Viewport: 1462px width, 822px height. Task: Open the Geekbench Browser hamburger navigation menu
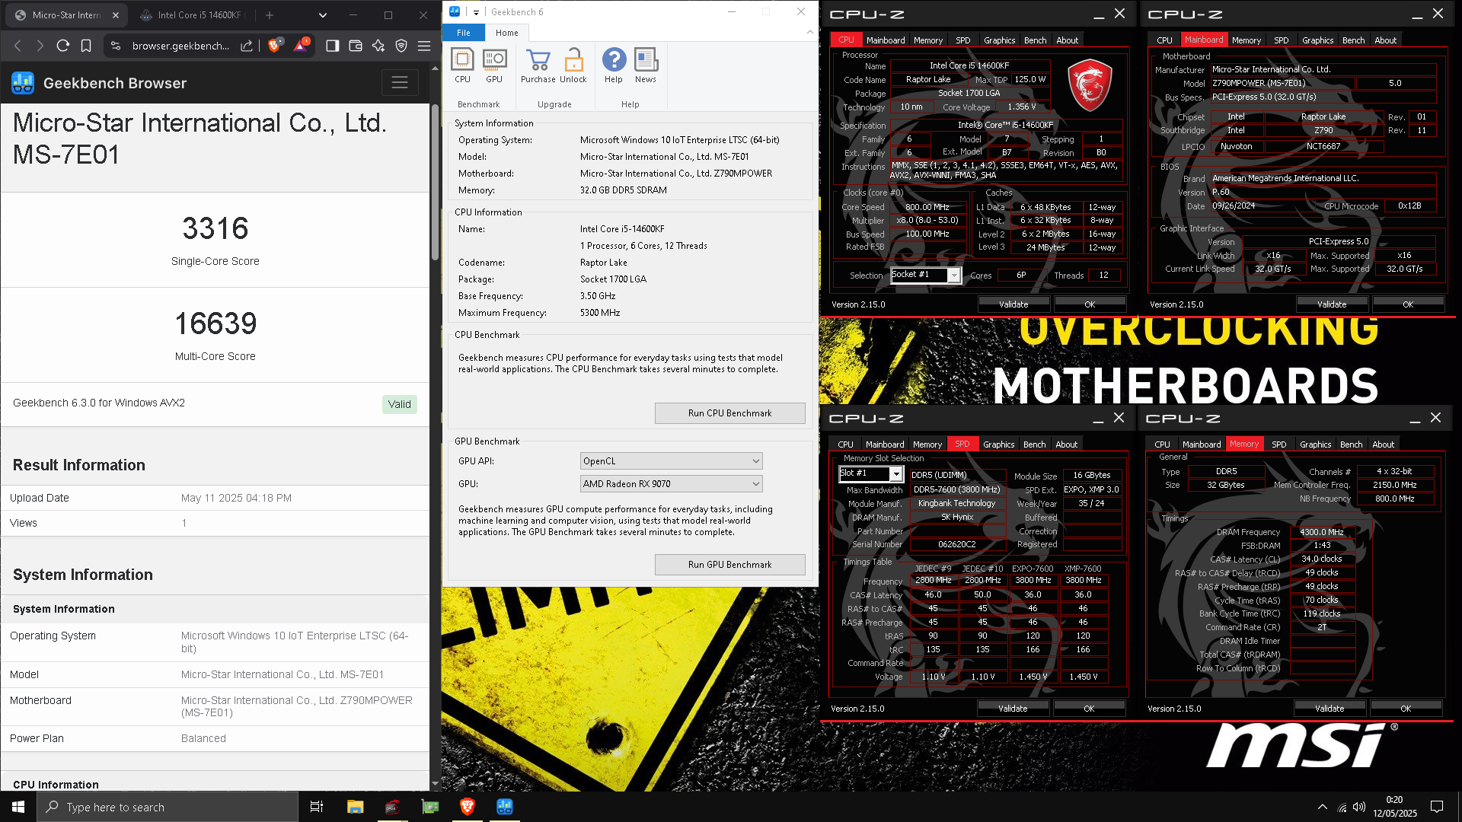click(400, 83)
